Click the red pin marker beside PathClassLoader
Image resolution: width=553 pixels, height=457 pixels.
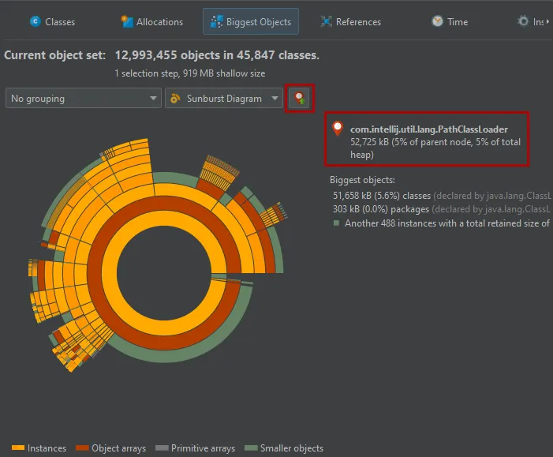click(338, 128)
